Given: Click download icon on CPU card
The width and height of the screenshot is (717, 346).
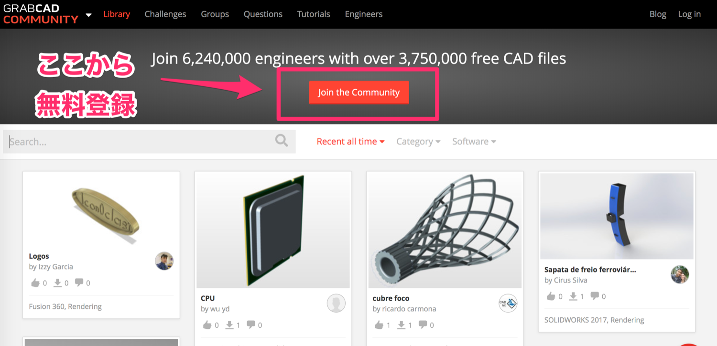Looking at the screenshot, I should click(229, 325).
